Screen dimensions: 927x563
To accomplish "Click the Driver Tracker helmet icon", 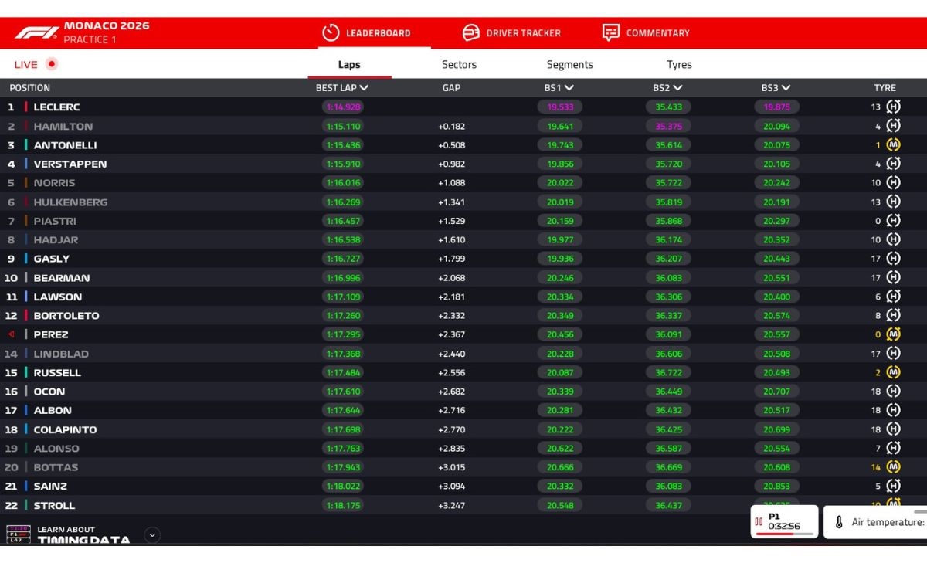I will 471,33.
